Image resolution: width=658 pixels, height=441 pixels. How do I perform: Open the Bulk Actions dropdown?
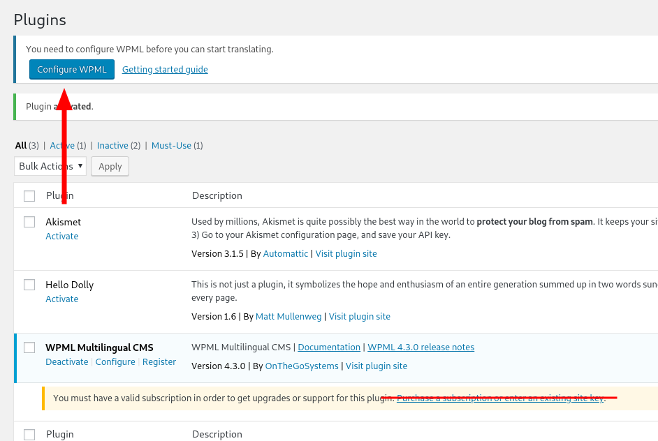50,166
